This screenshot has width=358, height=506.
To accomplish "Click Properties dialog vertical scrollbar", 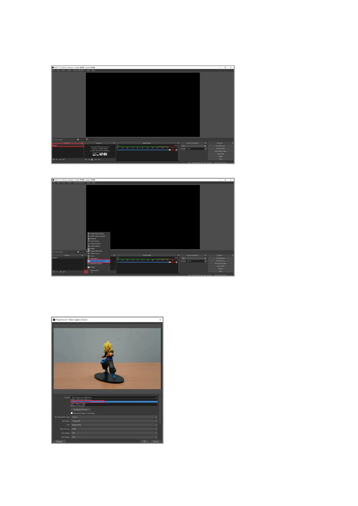I will [x=160, y=409].
